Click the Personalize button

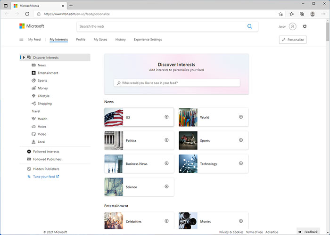tap(292, 40)
